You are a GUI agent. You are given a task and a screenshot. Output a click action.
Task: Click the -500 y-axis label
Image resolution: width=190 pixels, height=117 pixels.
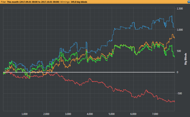pos(179,93)
